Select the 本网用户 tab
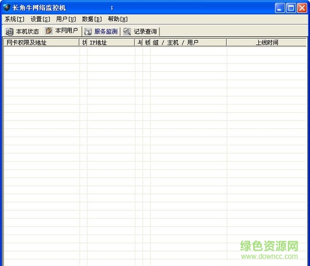 tap(61, 31)
